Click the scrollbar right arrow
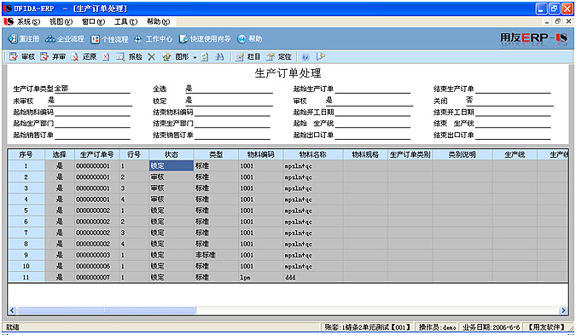The height and width of the screenshot is (335, 576). 562,310
